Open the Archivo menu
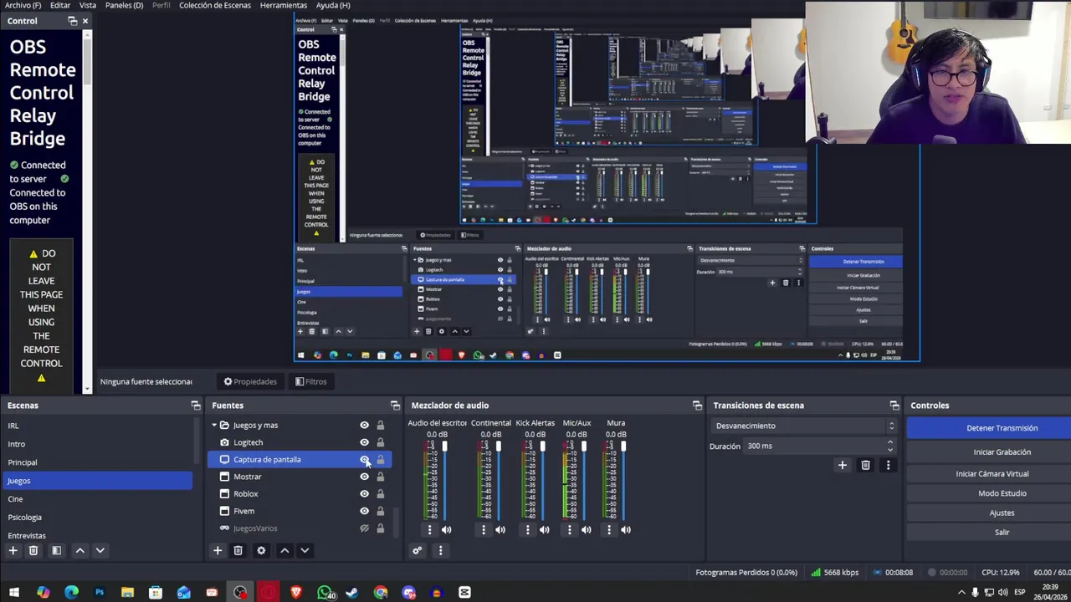Viewport: 1071px width, 602px height. point(23,5)
